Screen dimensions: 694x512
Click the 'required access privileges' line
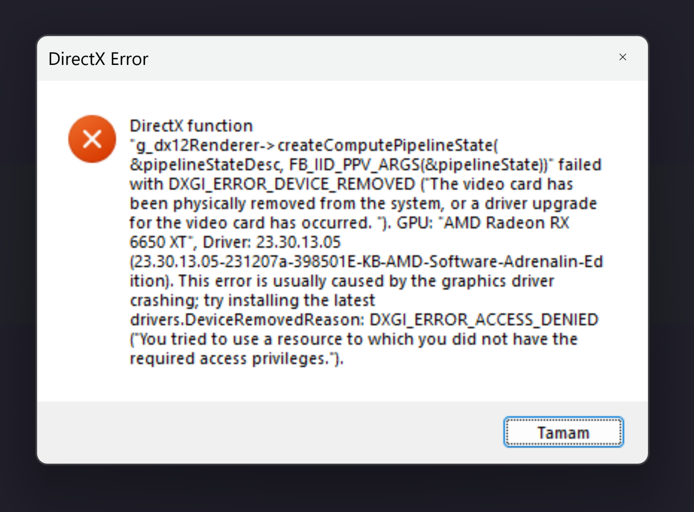pyautogui.click(x=236, y=359)
